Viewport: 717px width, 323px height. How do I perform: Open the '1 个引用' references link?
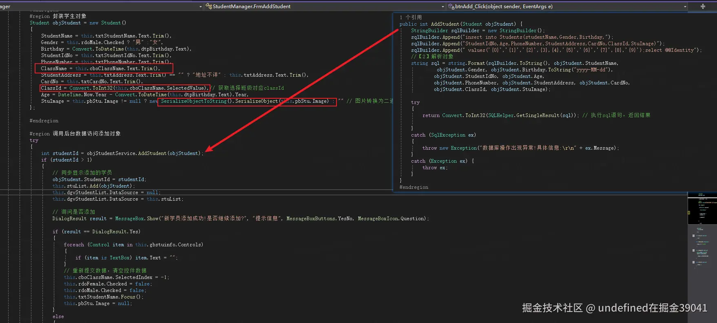[411, 17]
